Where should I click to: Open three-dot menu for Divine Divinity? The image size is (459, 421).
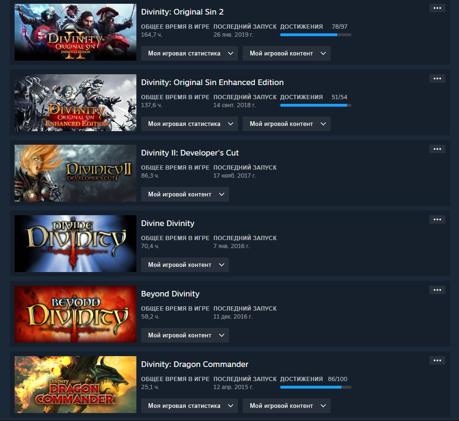(x=437, y=219)
